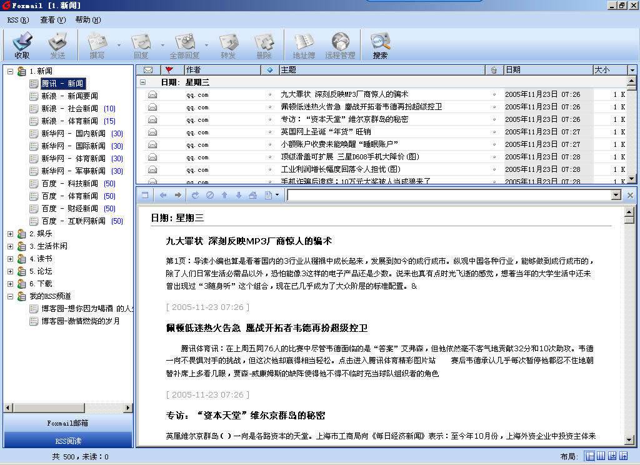
Task: Click the 收取 (Receive) toolbar icon
Action: [22, 44]
